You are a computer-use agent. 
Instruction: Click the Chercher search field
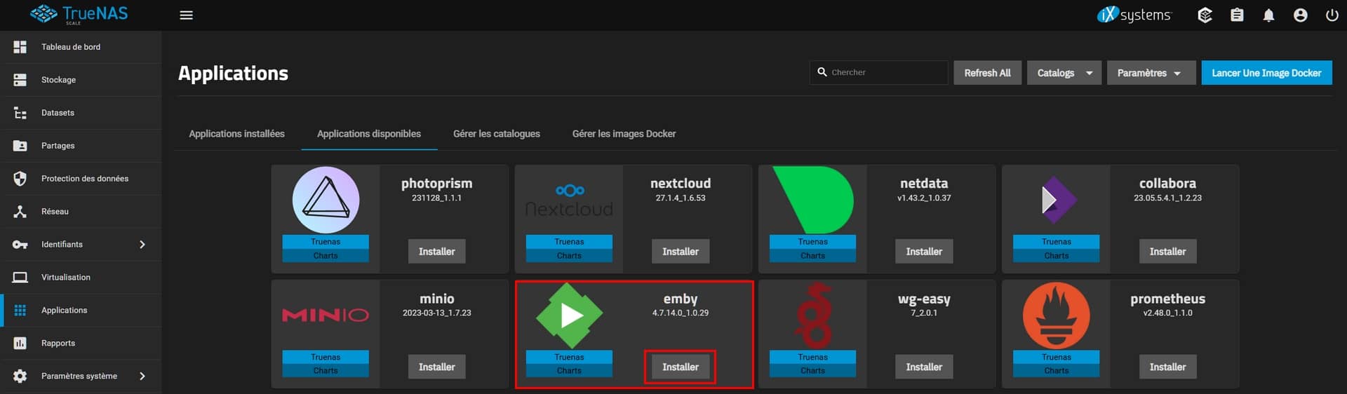pos(885,72)
